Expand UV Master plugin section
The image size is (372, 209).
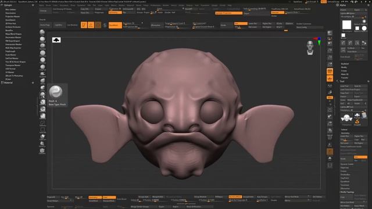[x=9, y=72]
